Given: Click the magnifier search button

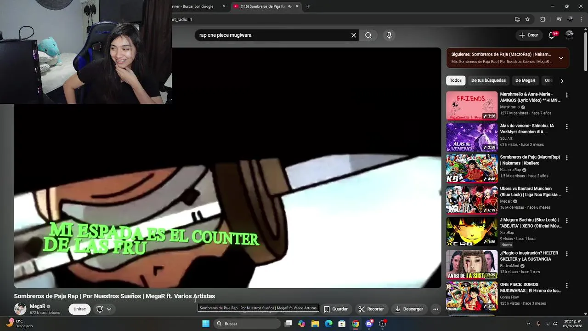Looking at the screenshot, I should [368, 35].
